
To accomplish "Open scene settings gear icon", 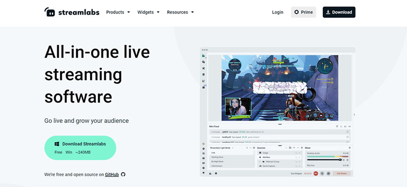I will (254, 147).
